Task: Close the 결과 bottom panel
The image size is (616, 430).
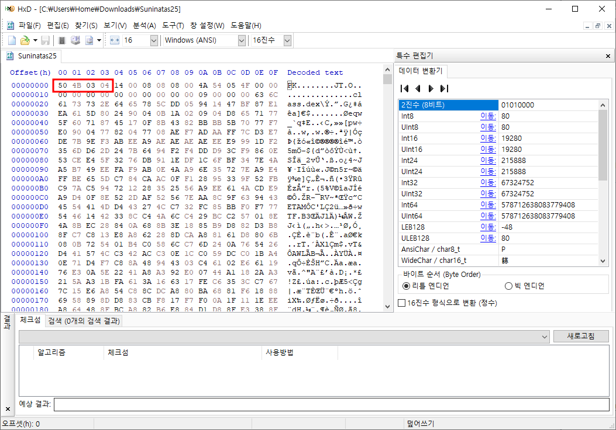Action: click(x=8, y=409)
